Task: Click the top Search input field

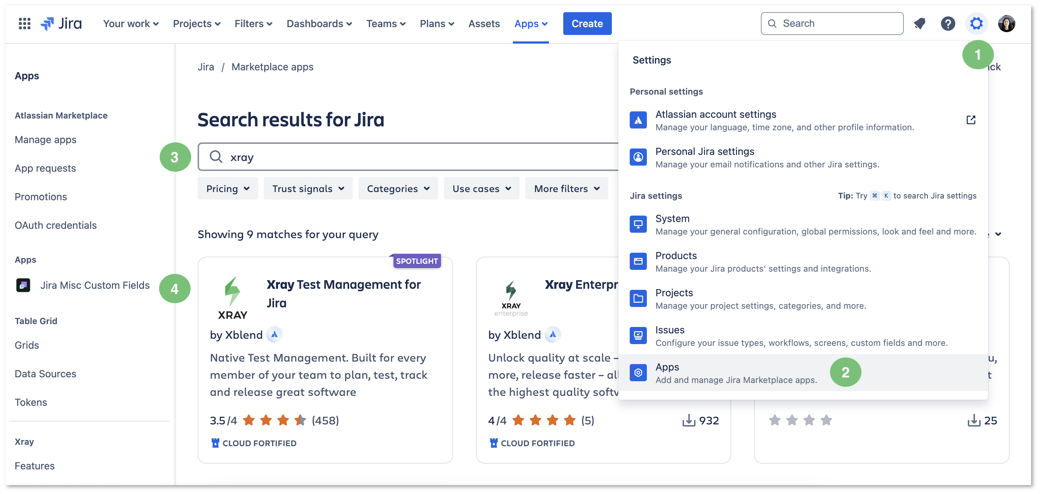Action: click(832, 24)
